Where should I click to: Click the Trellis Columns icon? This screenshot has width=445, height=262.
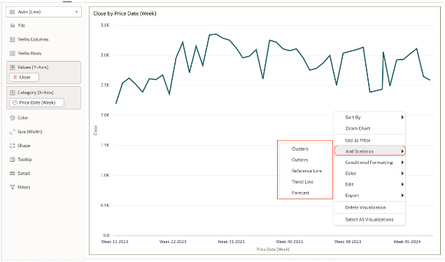tap(13, 39)
